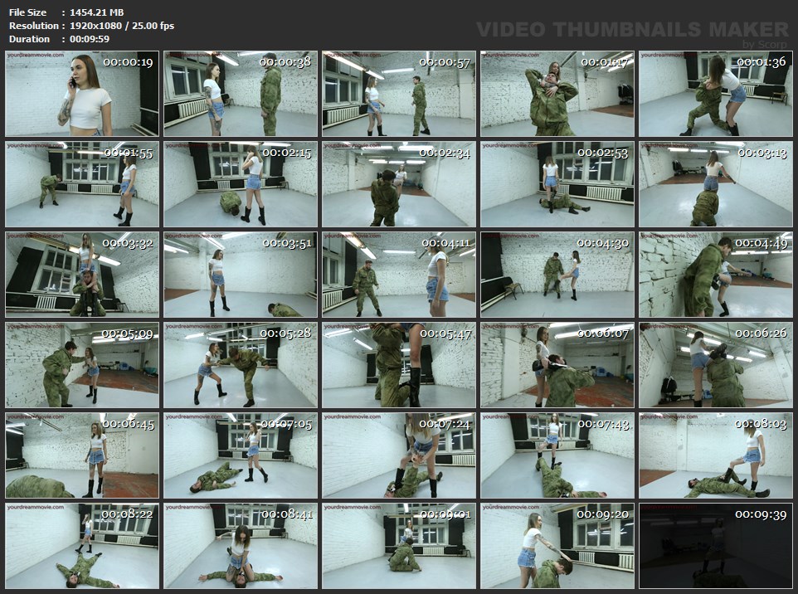Click the Duration value 00:09:59

point(90,38)
